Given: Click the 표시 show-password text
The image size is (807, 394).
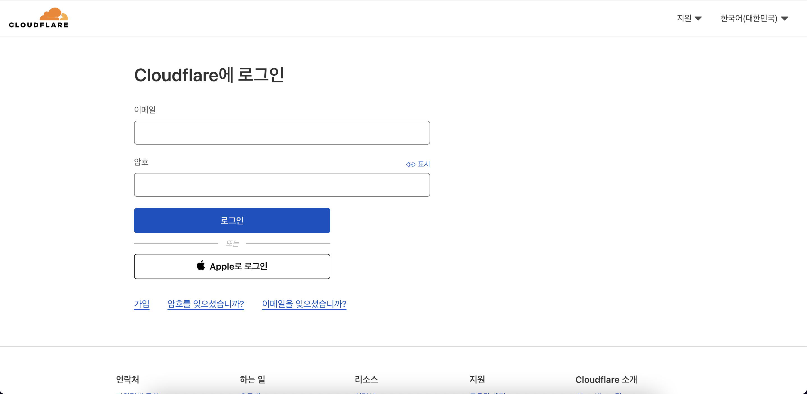Looking at the screenshot, I should 424,164.
